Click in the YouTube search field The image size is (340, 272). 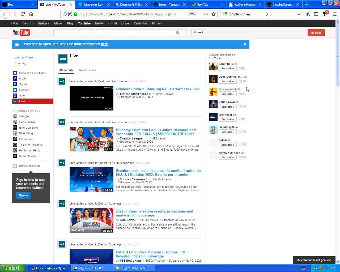[x=112, y=33]
